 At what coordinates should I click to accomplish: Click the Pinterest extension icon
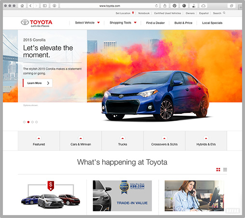pyautogui.click(x=175, y=6)
